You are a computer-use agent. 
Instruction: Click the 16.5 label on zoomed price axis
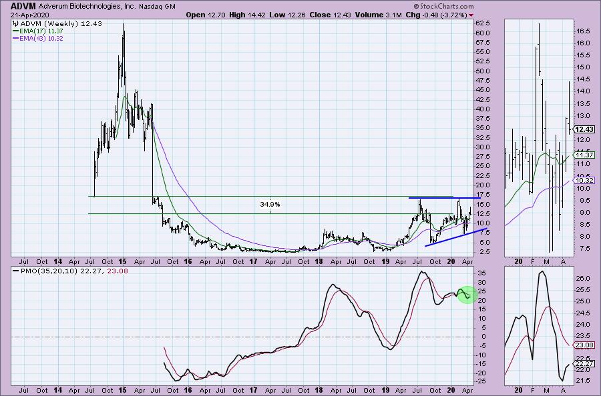(582, 31)
